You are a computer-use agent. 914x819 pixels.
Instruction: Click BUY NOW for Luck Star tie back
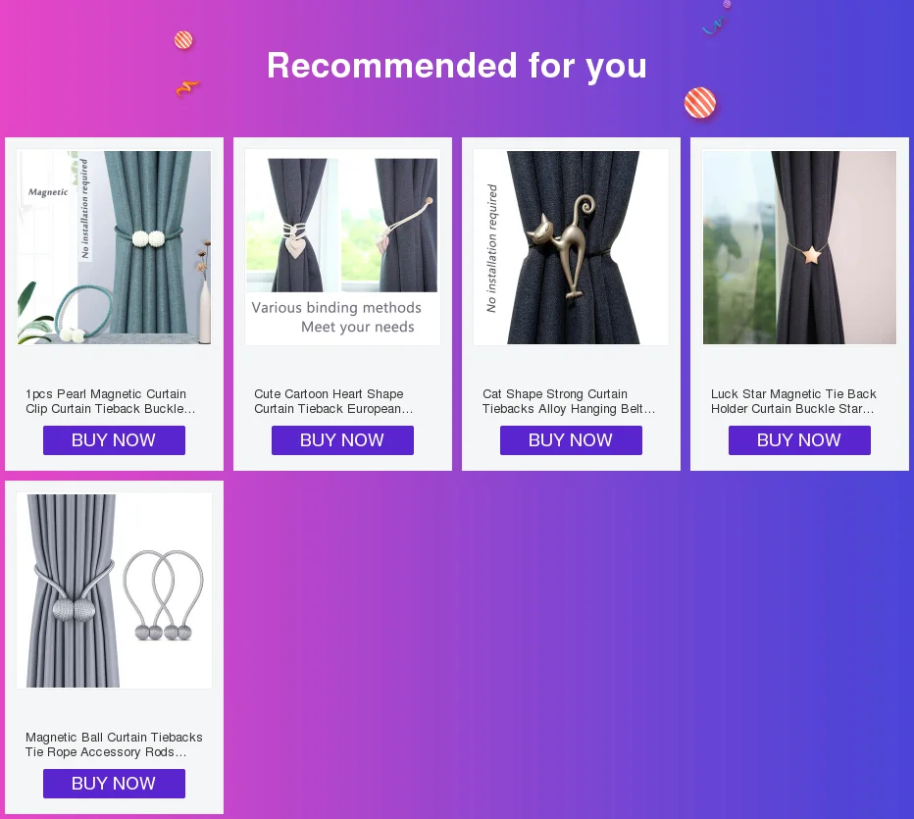click(800, 440)
